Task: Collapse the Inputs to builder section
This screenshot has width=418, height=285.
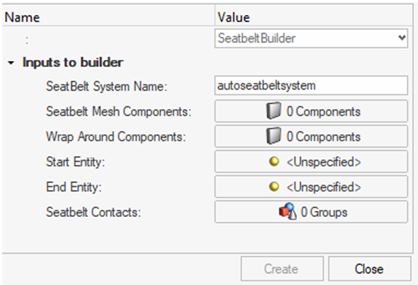Action: click(11, 63)
